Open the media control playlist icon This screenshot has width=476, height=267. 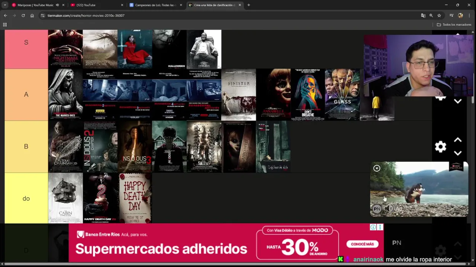pos(451,16)
